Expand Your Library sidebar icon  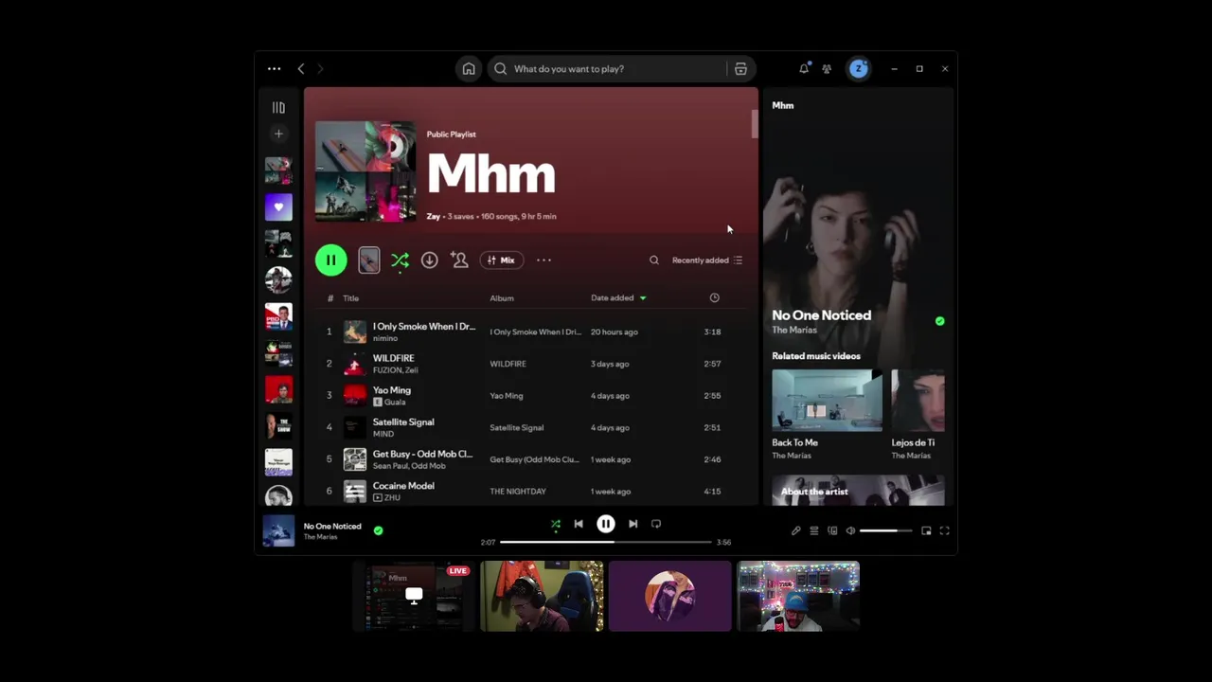pos(278,108)
